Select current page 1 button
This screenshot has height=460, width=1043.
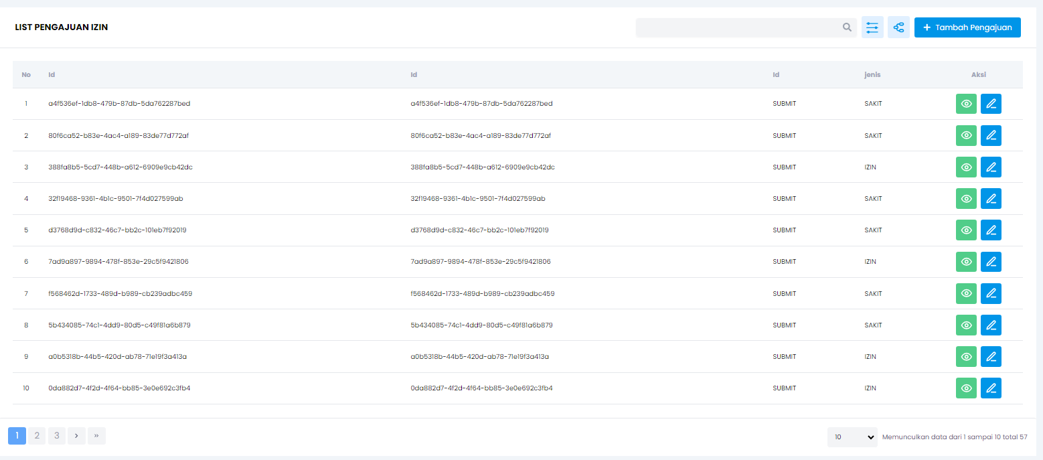point(17,436)
